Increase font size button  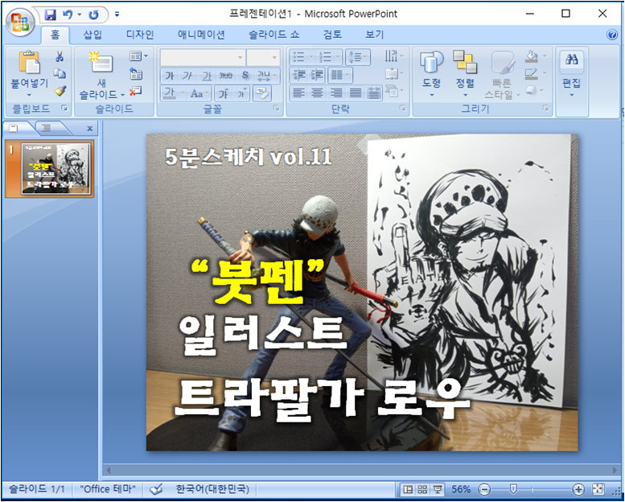224,93
